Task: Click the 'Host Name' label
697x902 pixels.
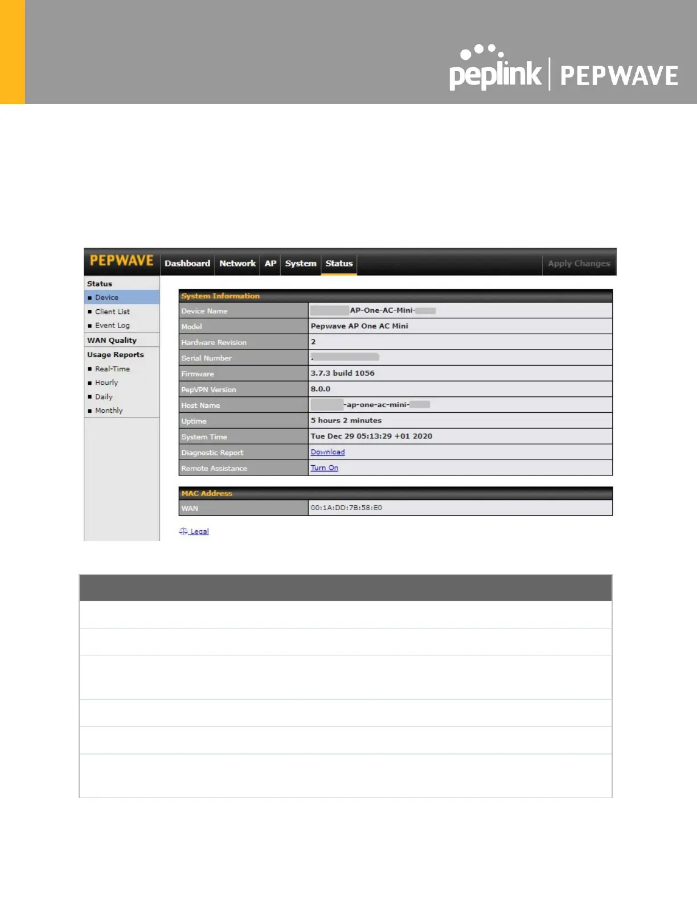Action: 200,405
